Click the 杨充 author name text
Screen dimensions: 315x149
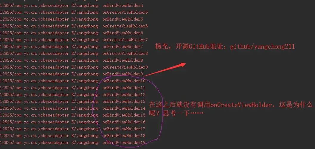pyautogui.click(x=162, y=47)
